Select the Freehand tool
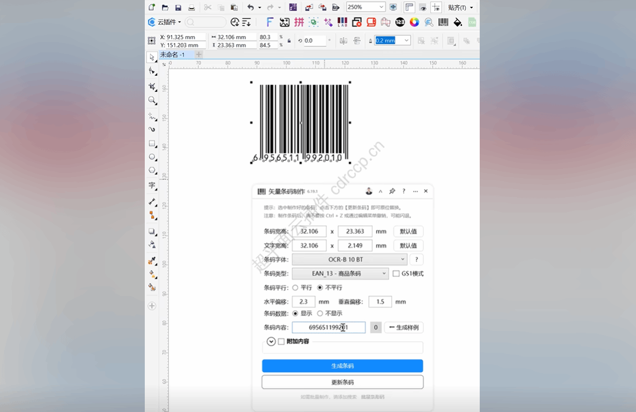636x412 pixels. point(152,117)
